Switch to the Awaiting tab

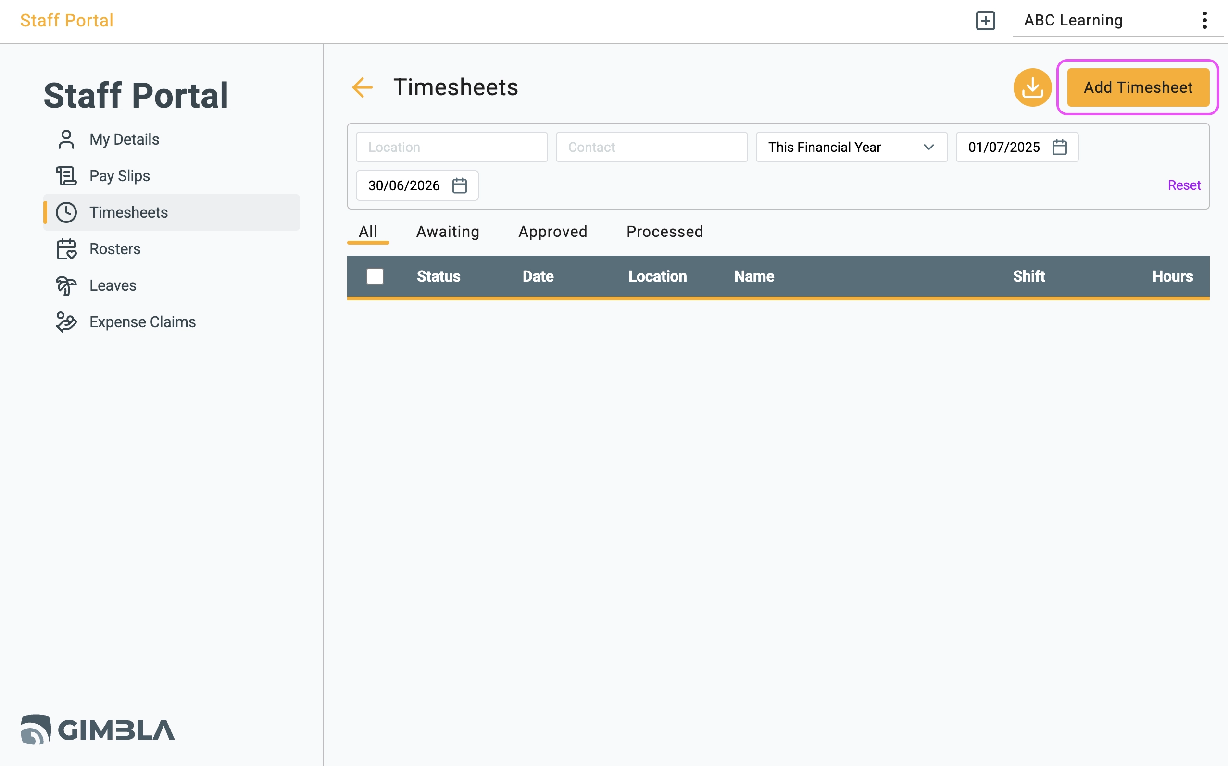(448, 232)
